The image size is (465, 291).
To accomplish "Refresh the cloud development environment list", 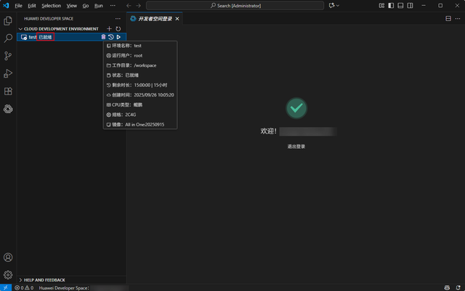I will pos(118,28).
